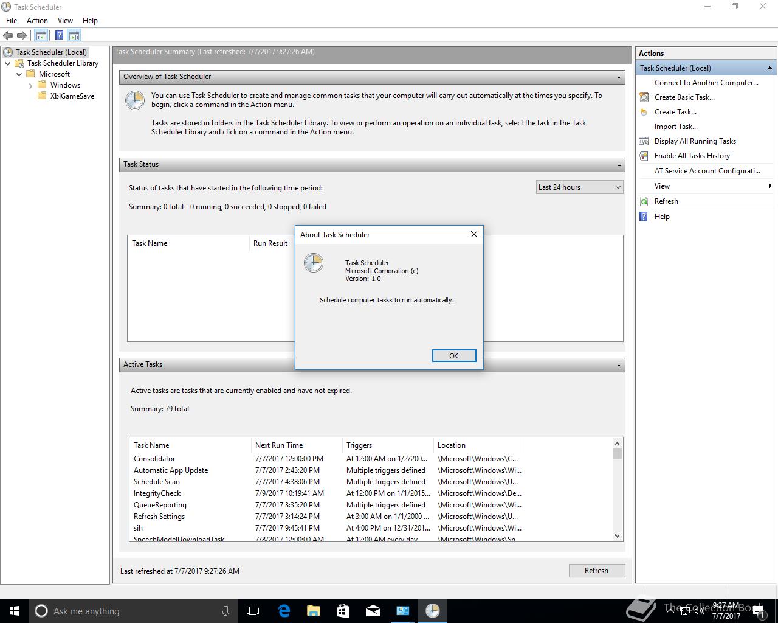Open File Explorer from the taskbar
Screen dimensions: 778x623
pyautogui.click(x=314, y=611)
